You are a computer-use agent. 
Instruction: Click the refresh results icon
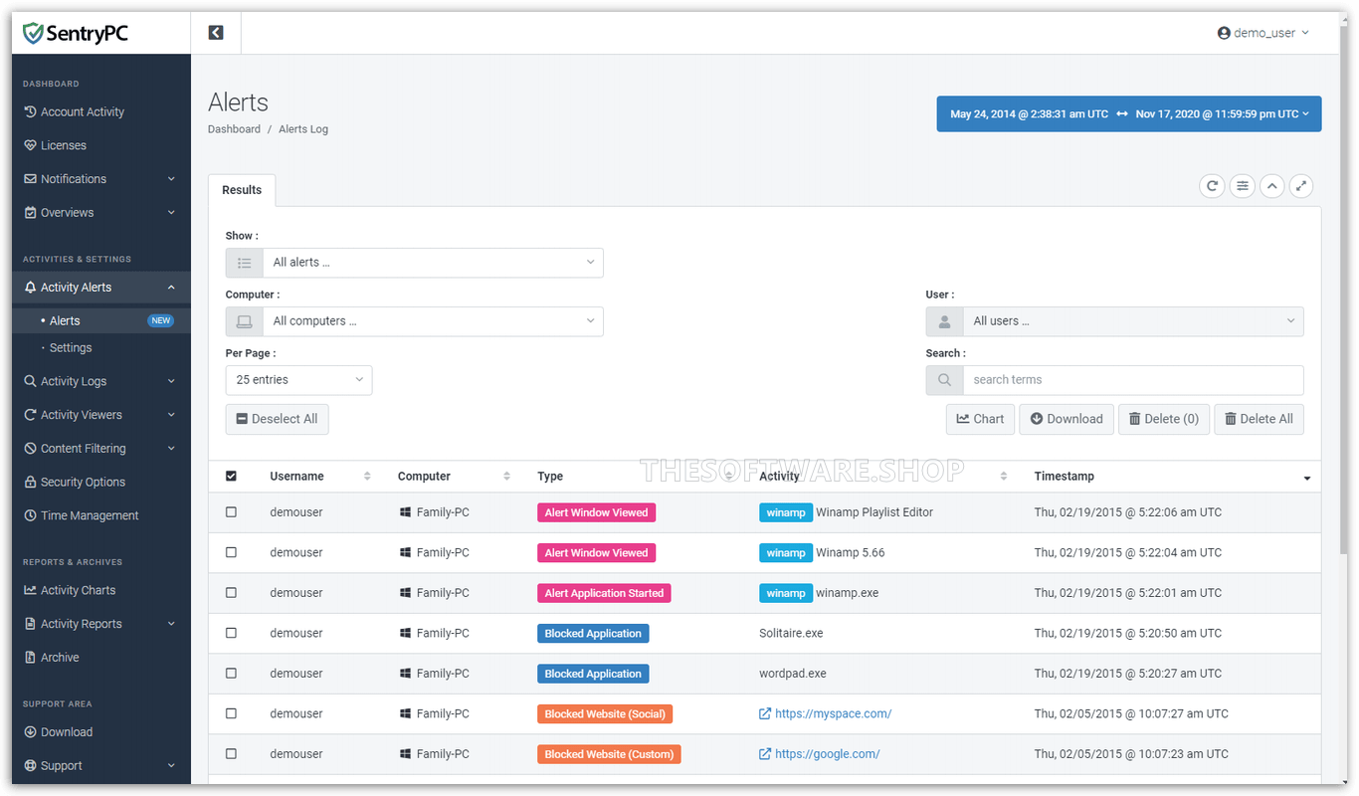click(x=1212, y=186)
